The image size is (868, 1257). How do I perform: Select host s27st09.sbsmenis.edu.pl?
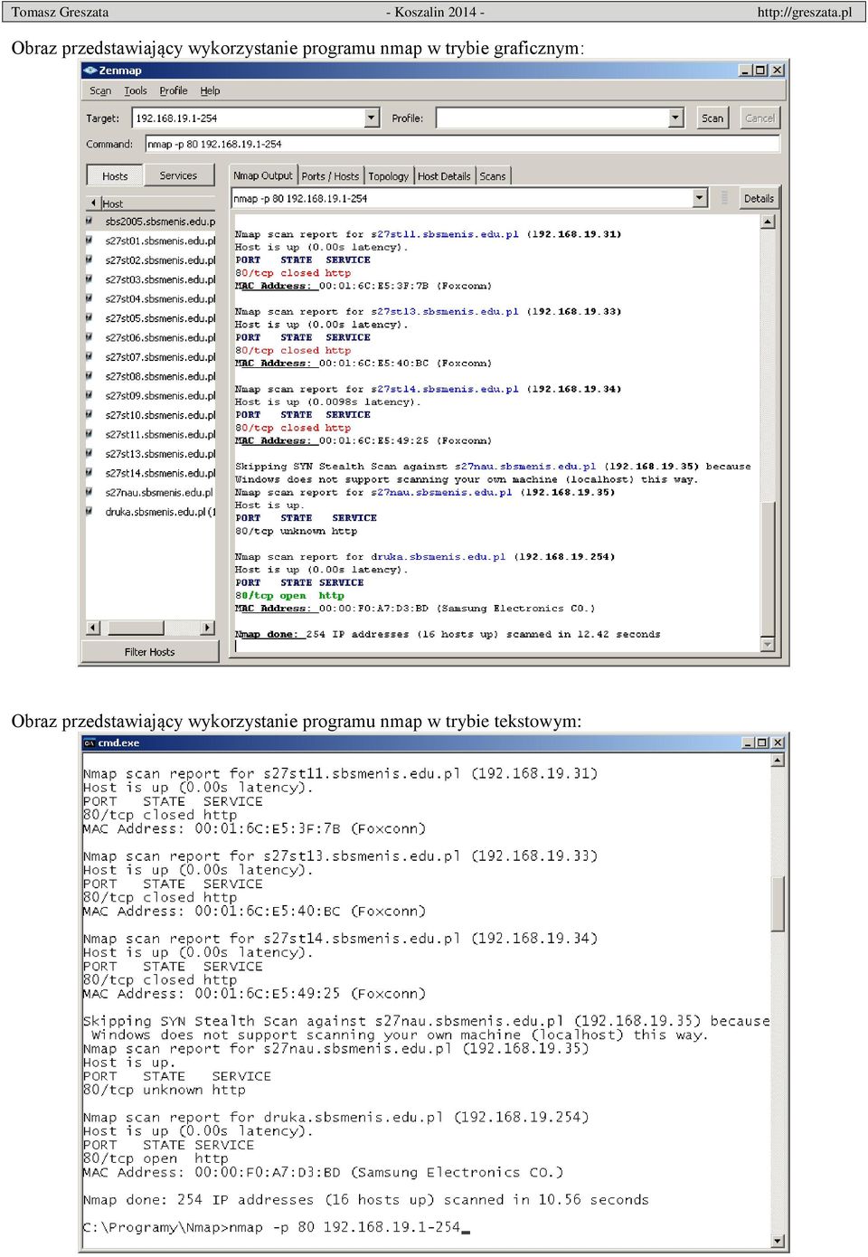pos(160,396)
